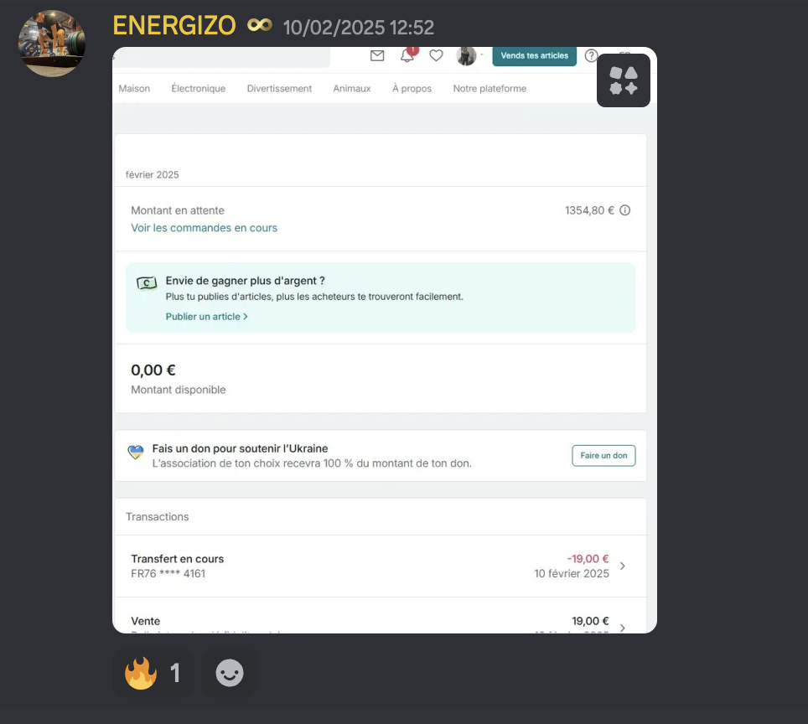Click the Faire un don button

tap(603, 456)
